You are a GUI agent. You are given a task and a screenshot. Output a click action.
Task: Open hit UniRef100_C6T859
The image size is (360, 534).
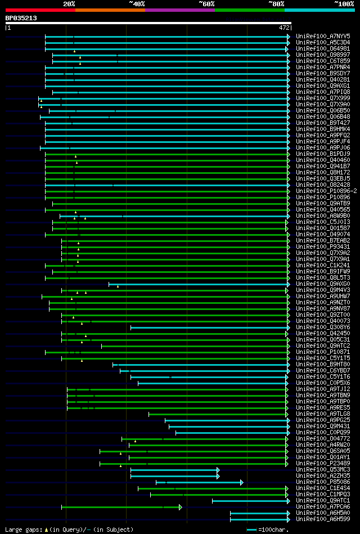pos(323,61)
